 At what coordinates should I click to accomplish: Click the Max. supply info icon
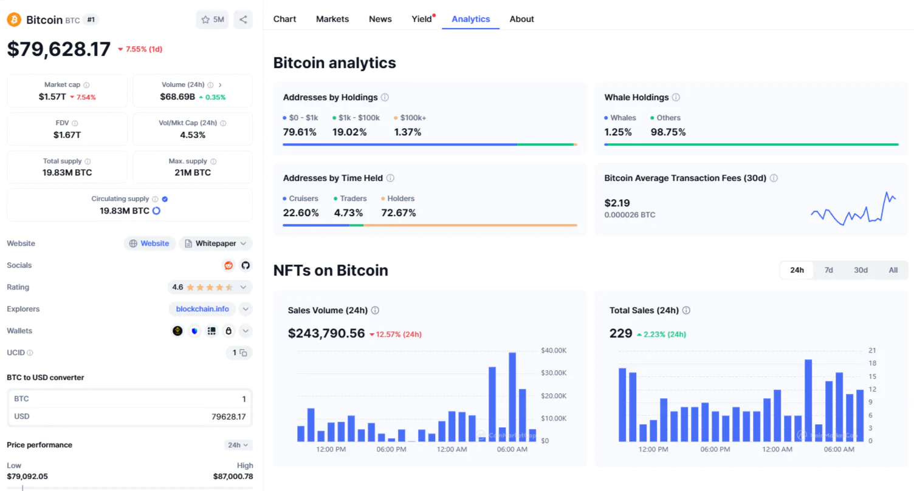click(213, 161)
